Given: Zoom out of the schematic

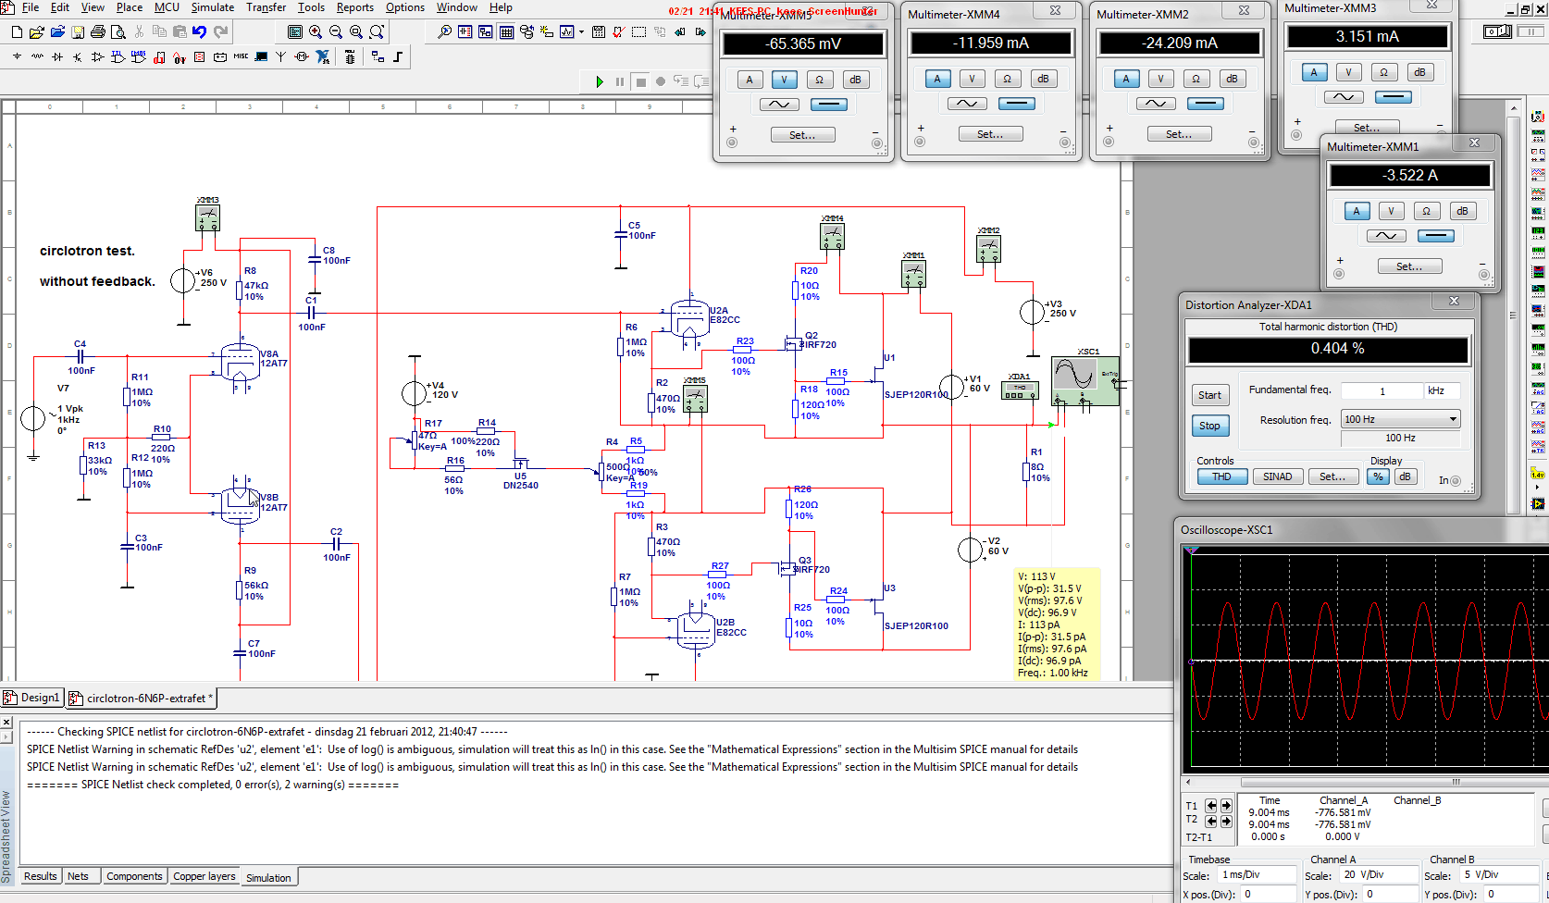Looking at the screenshot, I should [x=336, y=31].
